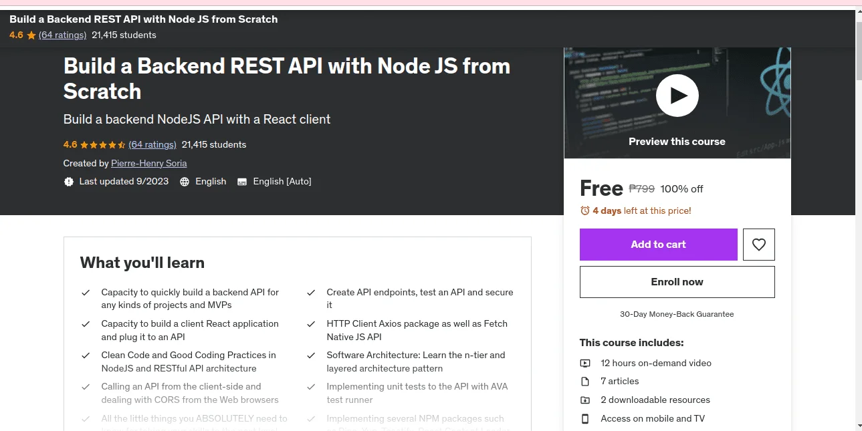
Task: Play the course preview video
Action: [677, 96]
